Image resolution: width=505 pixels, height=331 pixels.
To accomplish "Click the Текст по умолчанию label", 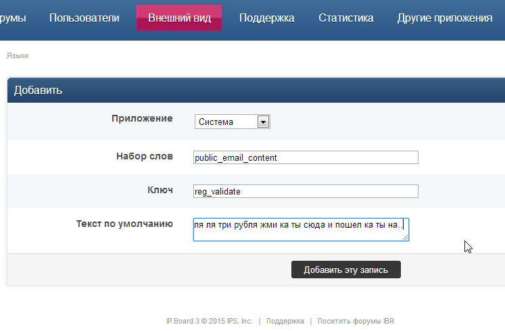I will point(124,224).
